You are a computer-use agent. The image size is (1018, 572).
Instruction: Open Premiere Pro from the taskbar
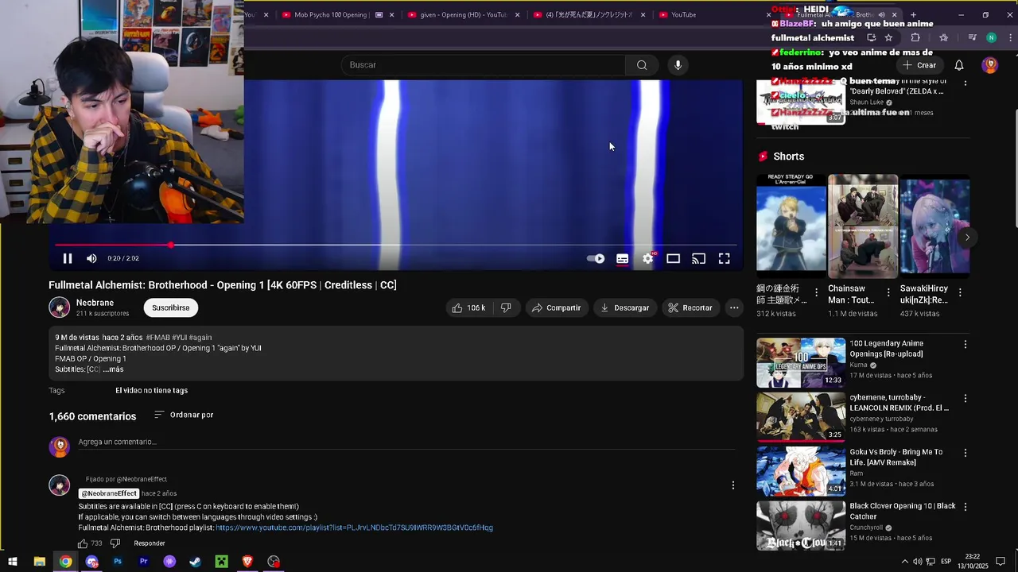click(144, 562)
